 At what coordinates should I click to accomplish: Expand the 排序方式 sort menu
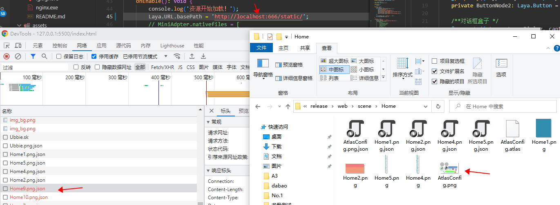(x=402, y=75)
